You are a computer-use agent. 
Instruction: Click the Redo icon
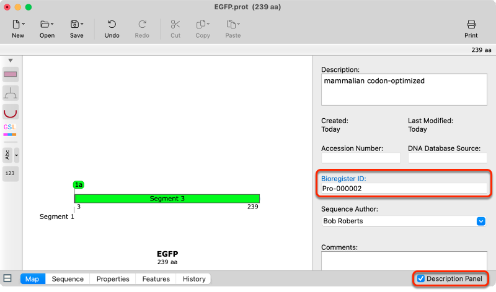coord(142,24)
